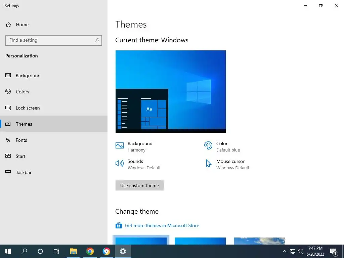The image size is (344, 258).
Task: Click the current theme preview image
Action: point(170,91)
